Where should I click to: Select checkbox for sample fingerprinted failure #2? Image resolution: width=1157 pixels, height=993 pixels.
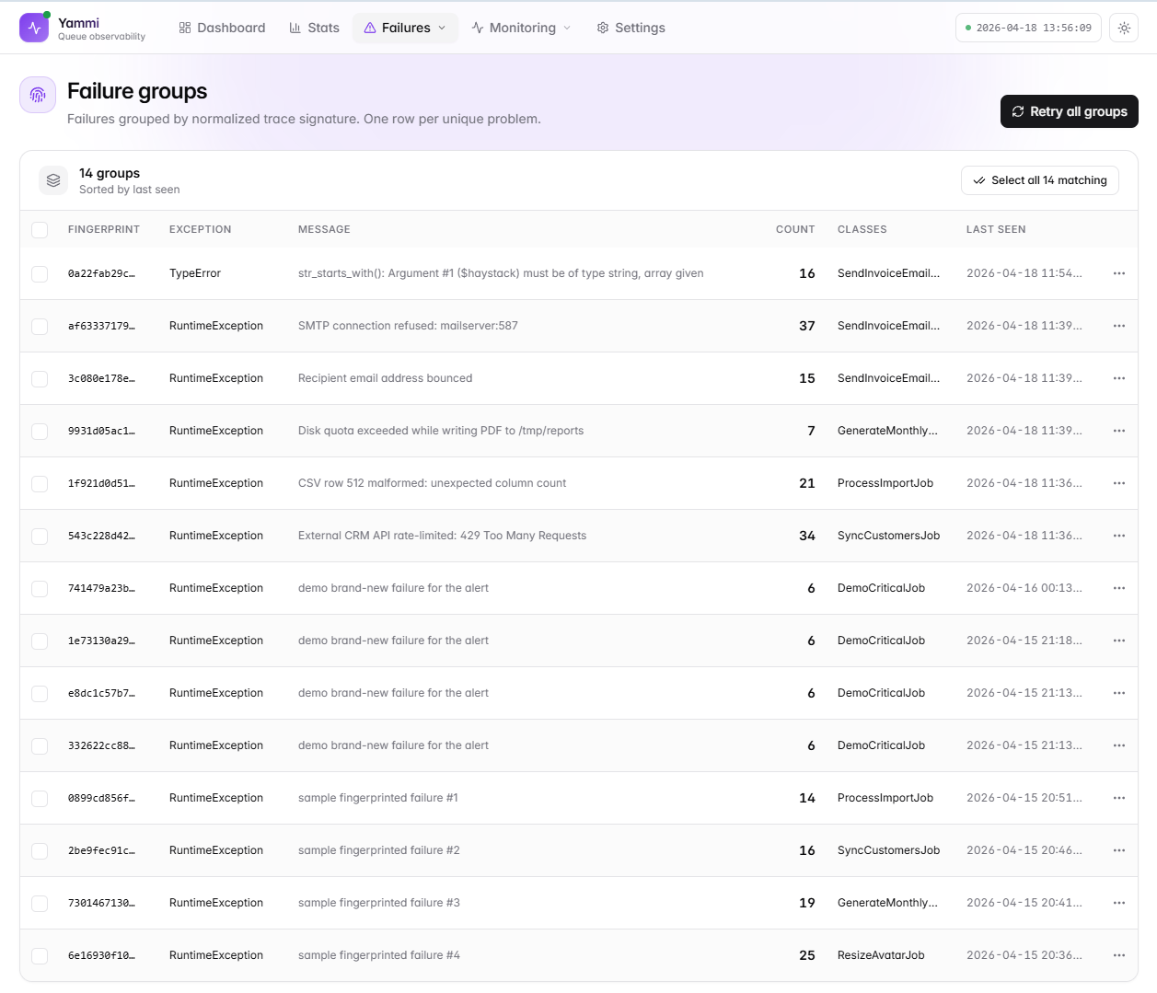40,850
